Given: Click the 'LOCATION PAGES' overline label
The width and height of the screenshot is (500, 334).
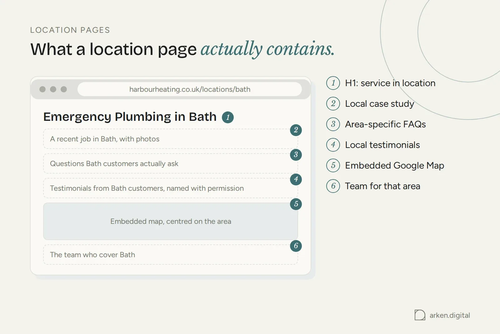Looking at the screenshot, I should (x=70, y=30).
